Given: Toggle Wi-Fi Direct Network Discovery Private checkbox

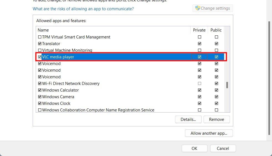Looking at the screenshot, I should [x=199, y=83].
